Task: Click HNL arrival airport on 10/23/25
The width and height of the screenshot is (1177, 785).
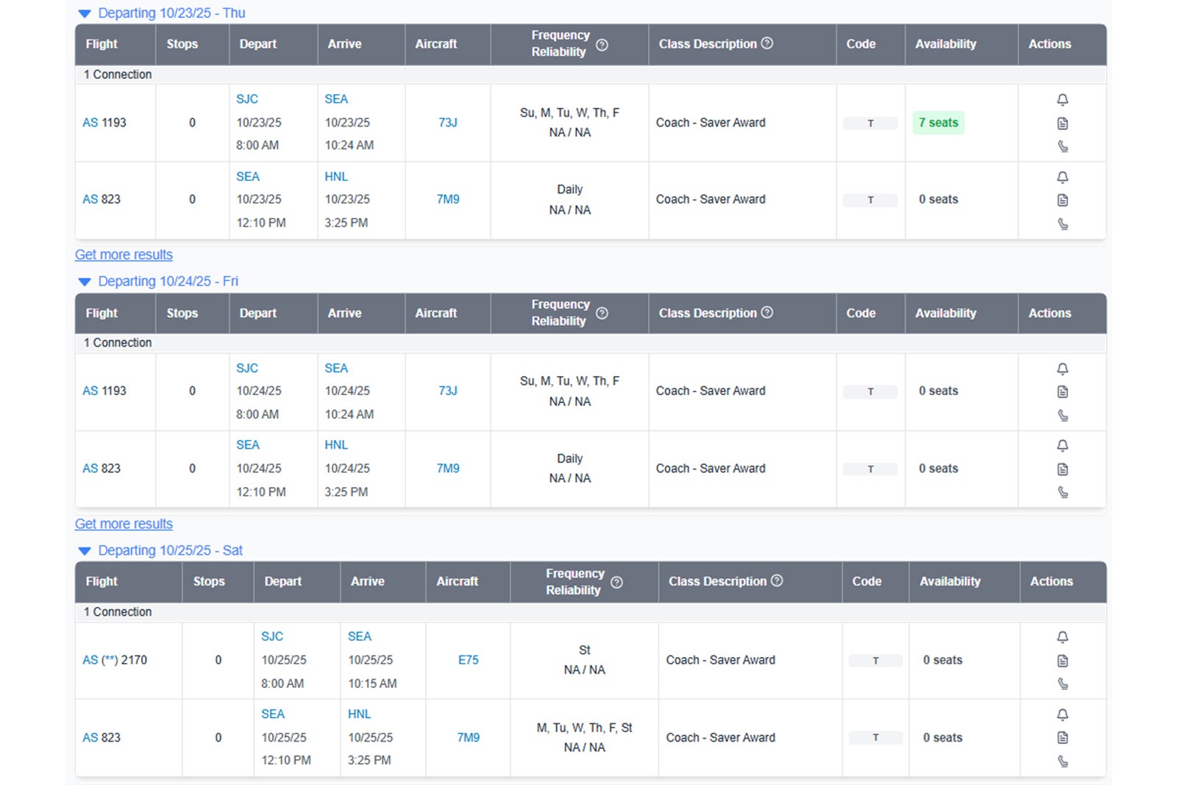Action: (x=336, y=177)
